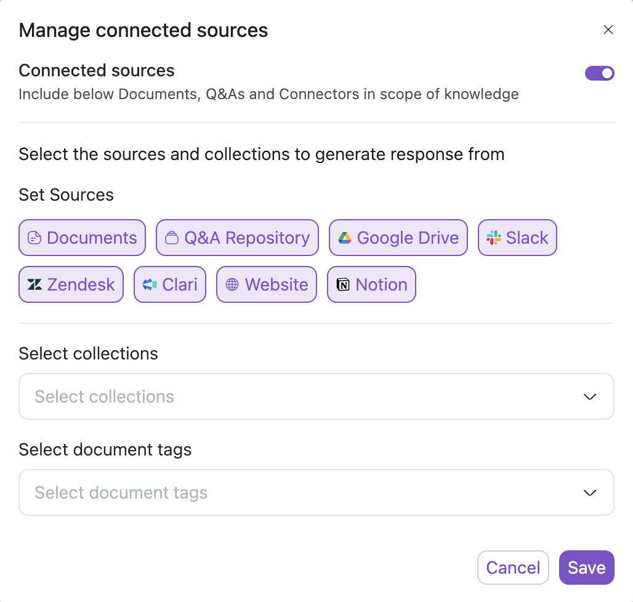633x602 pixels.
Task: Click the Notion logo icon
Action: (x=343, y=285)
